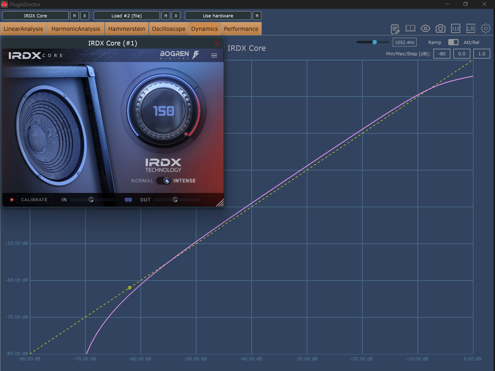Screen dimensions: 495x371
Task: Click the IN level slider knob
Action: [x=91, y=200]
